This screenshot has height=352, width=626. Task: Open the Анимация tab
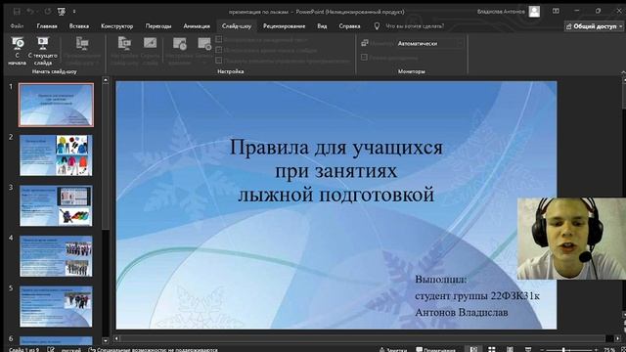point(197,26)
